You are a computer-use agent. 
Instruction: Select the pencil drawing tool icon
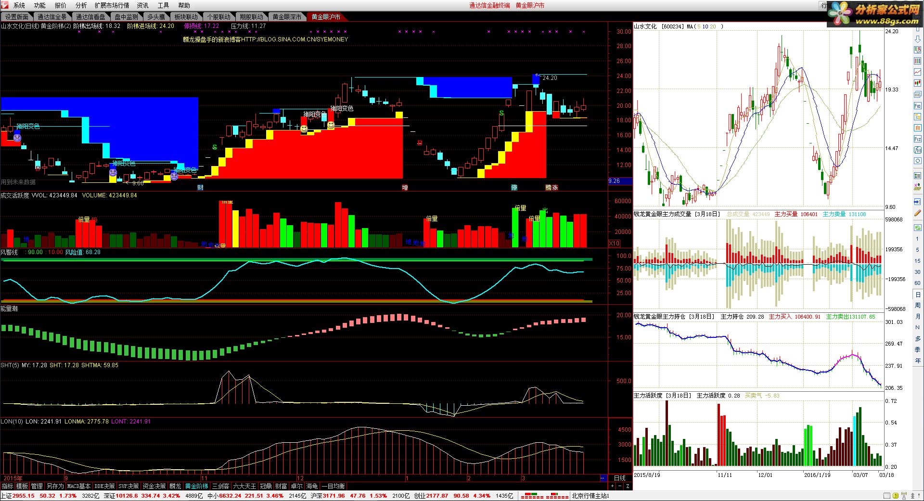pyautogui.click(x=917, y=213)
